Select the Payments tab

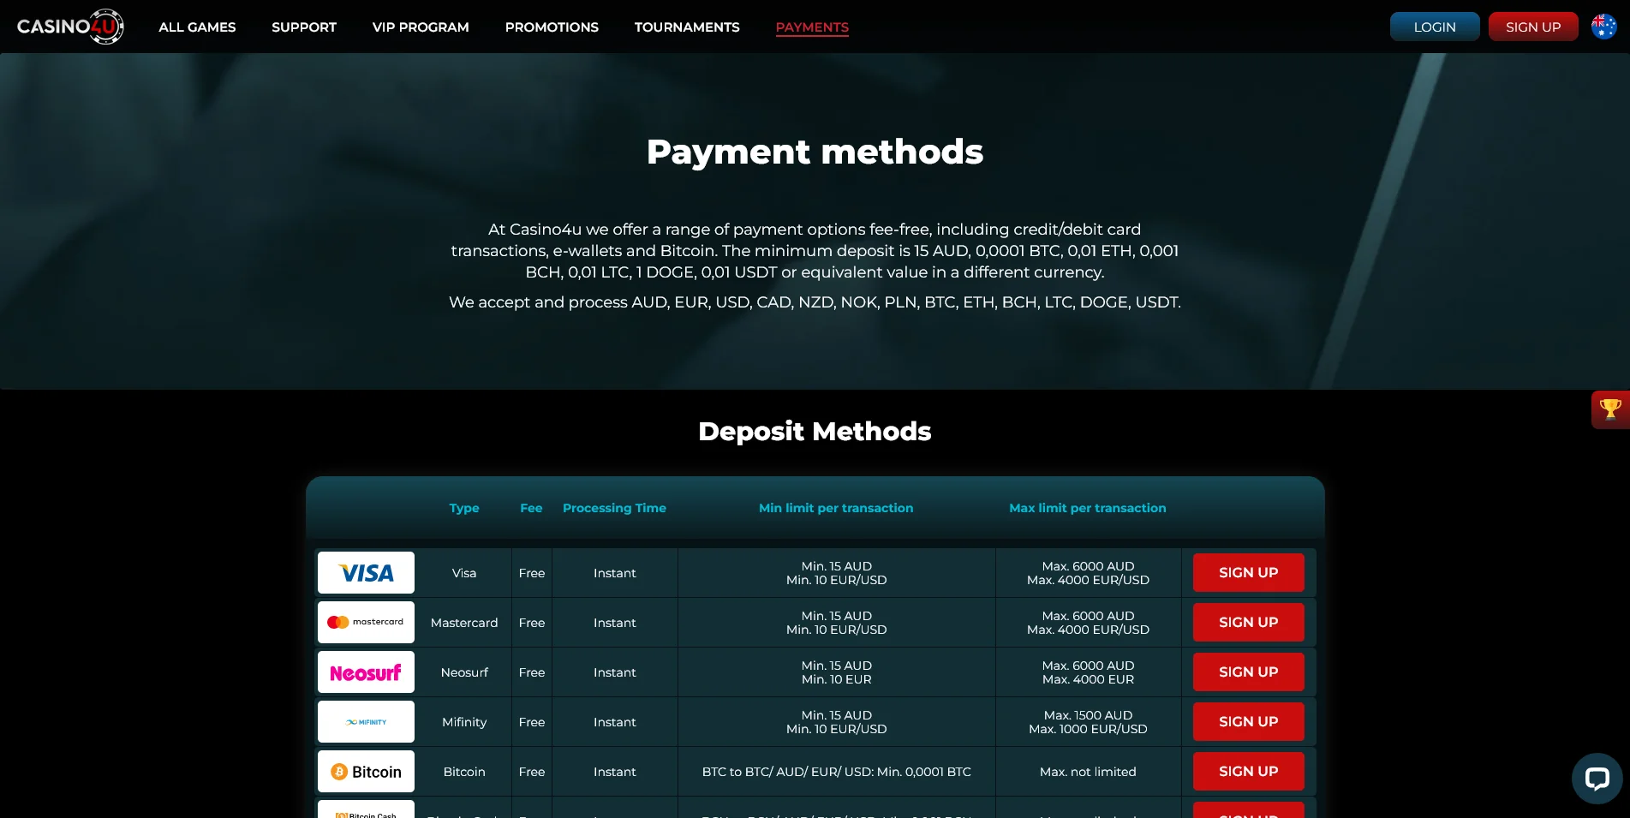(812, 27)
